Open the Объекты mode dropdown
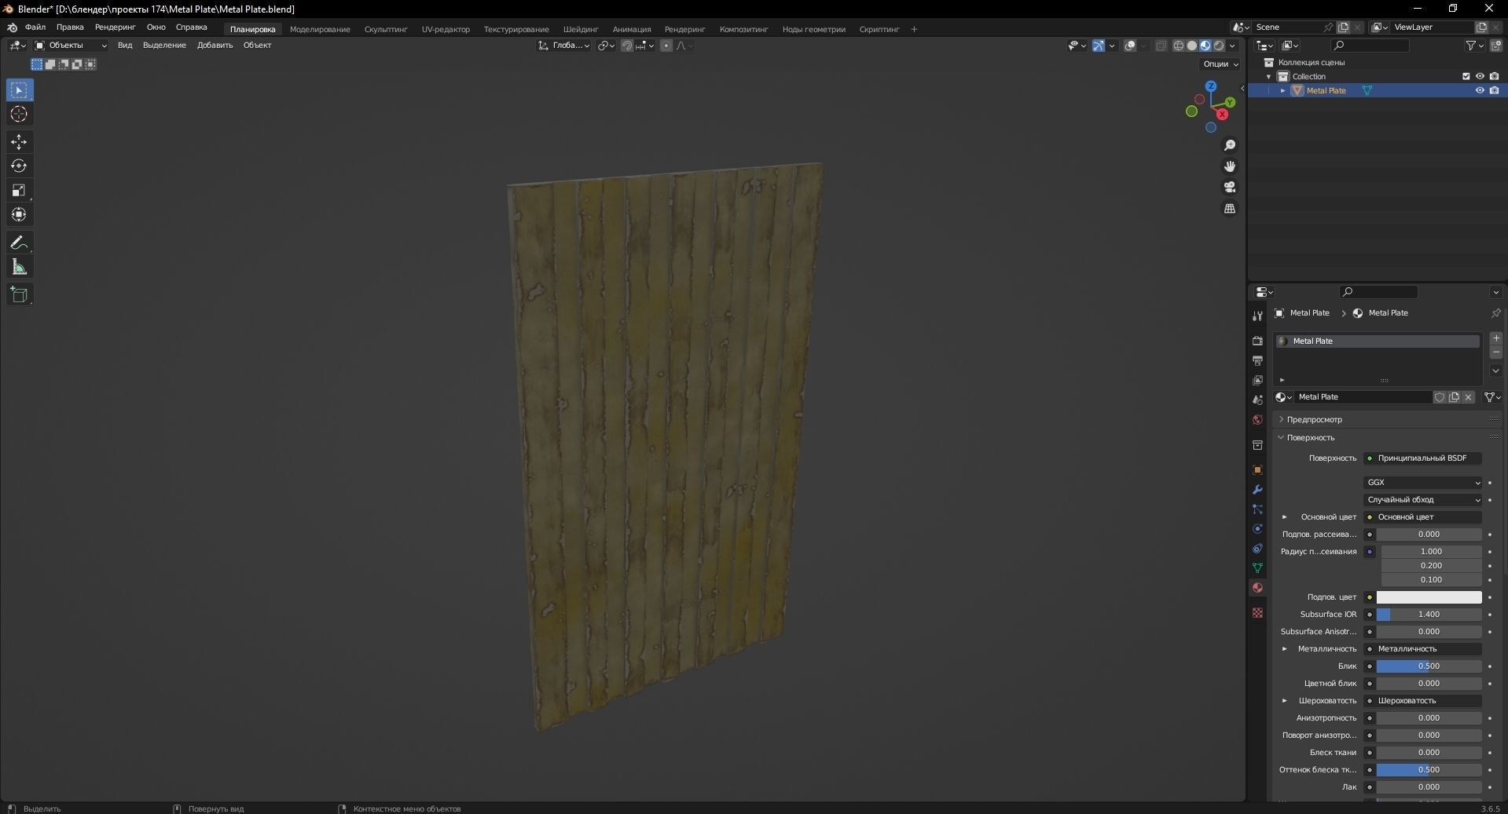This screenshot has width=1508, height=814. point(71,46)
